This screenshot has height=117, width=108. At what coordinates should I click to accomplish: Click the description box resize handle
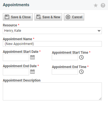100,99
